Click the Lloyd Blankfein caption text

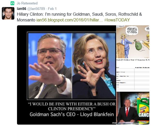(x=72, y=114)
